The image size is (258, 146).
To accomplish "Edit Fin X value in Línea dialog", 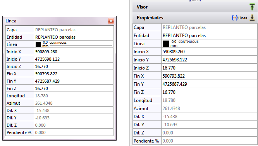I will 74,74.
